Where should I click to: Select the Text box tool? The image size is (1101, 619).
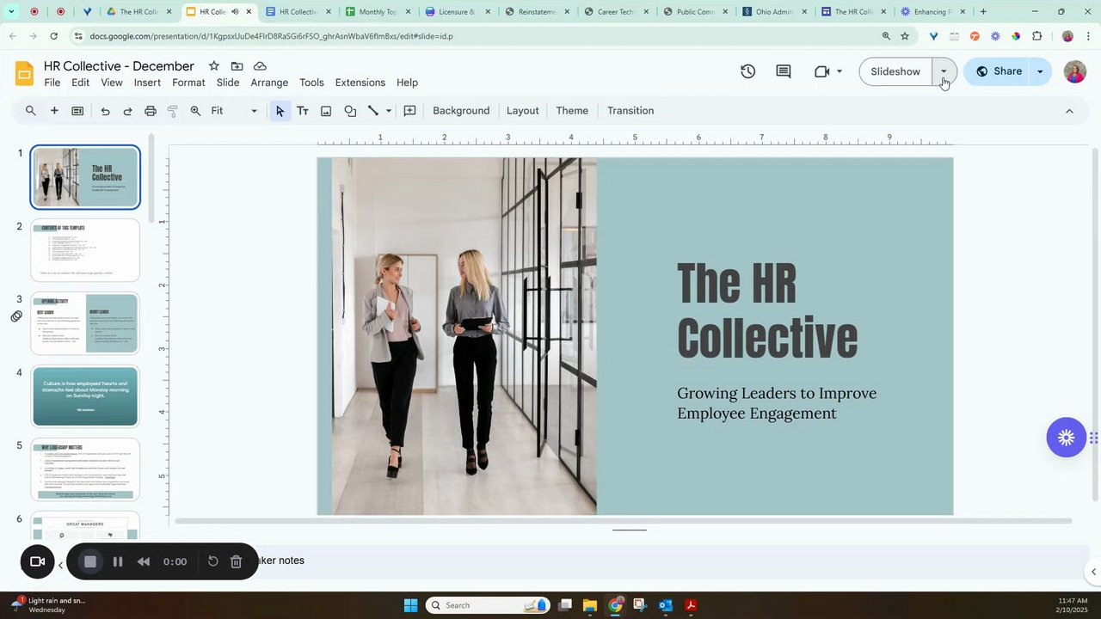[303, 111]
